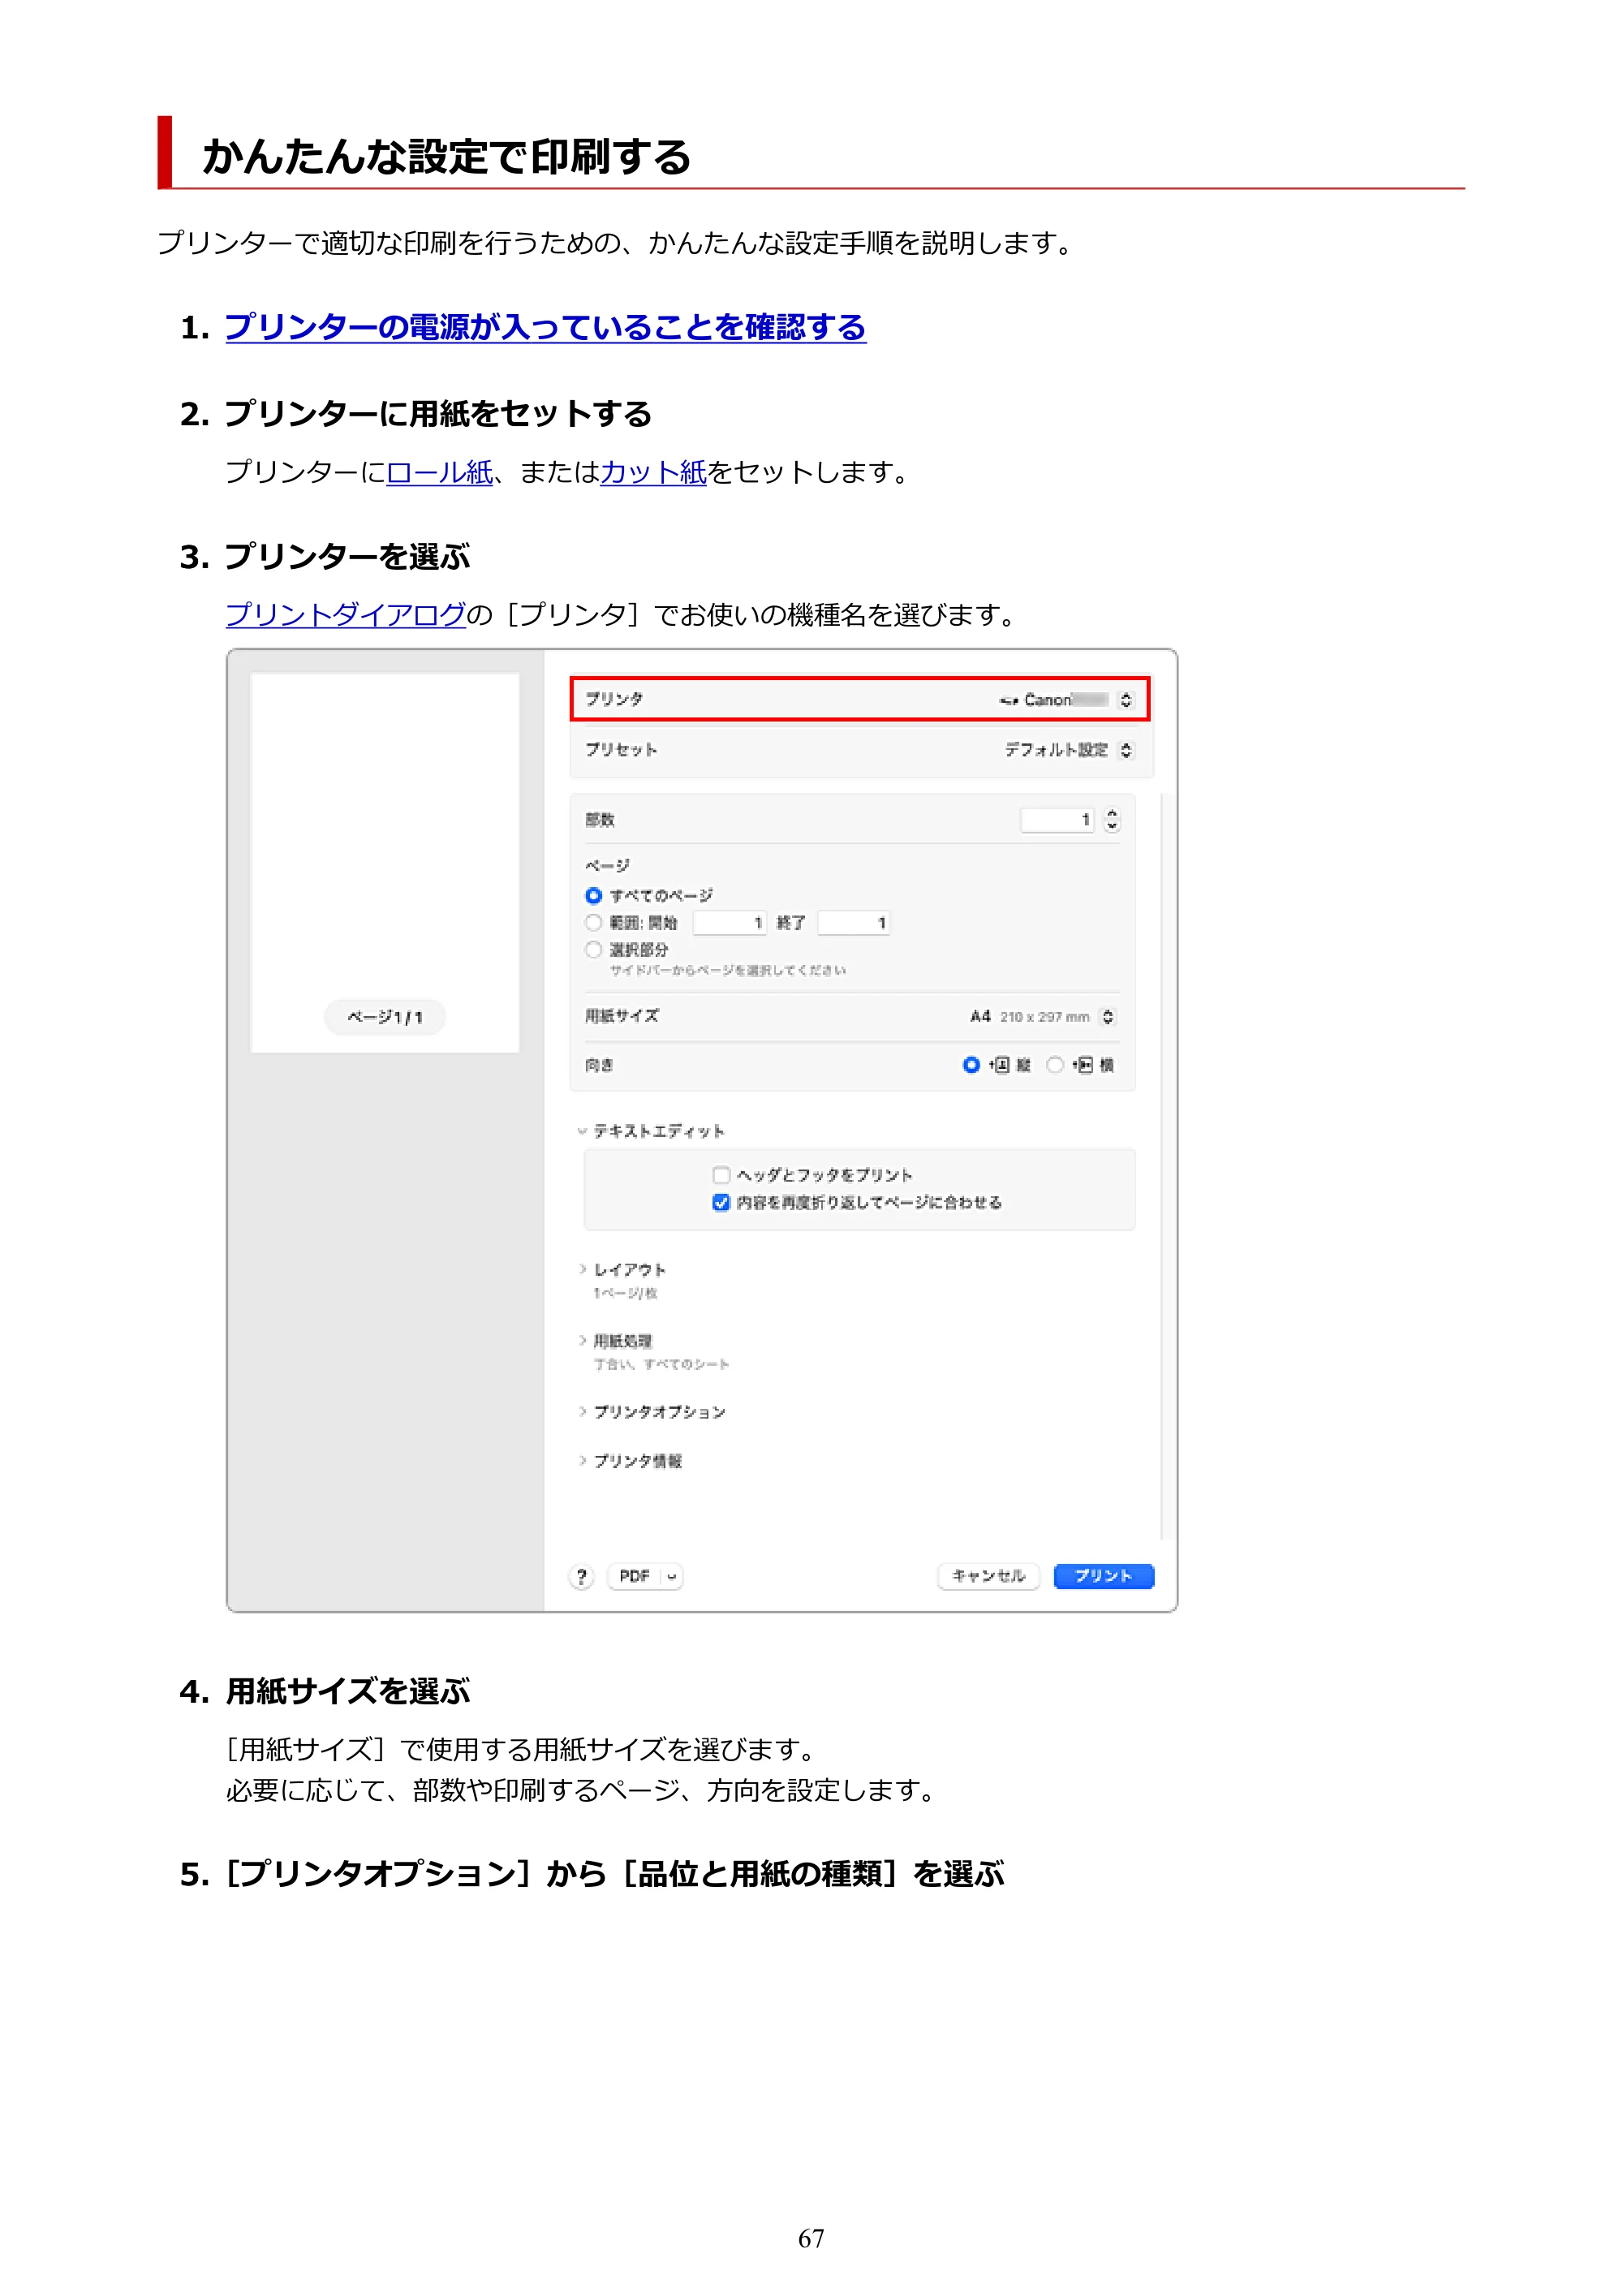Image resolution: width=1623 pixels, height=2296 pixels.
Task: Select the 縦 portrait orientation radio button
Action: [970, 1065]
